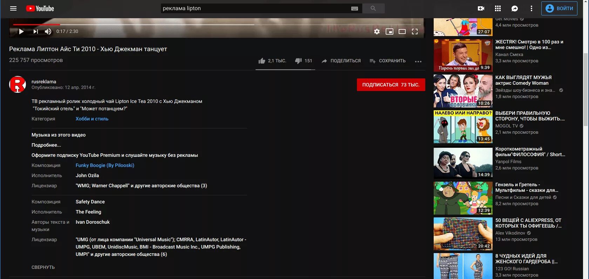This screenshot has height=279, width=589.
Task: Mute the video volume
Action: point(48,32)
